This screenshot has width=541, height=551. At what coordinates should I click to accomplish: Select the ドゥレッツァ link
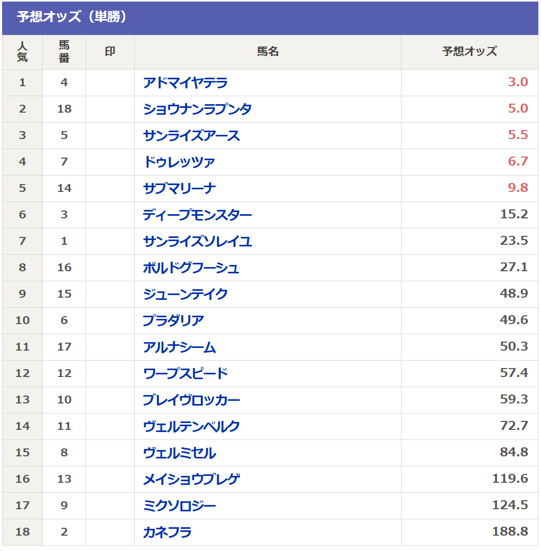(x=179, y=162)
